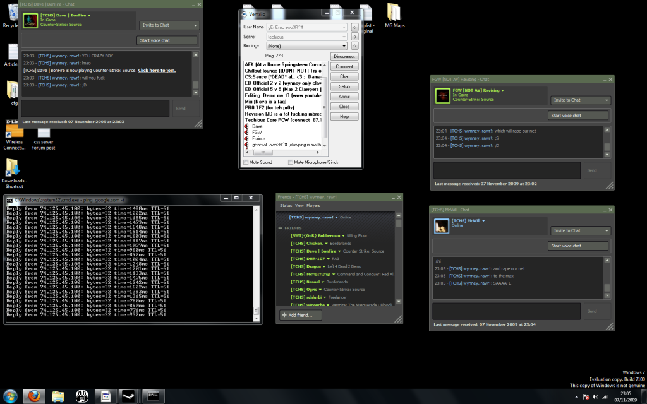This screenshot has width=647, height=404.
Task: Click the message input box in Dave BonFire chat
Action: point(95,109)
